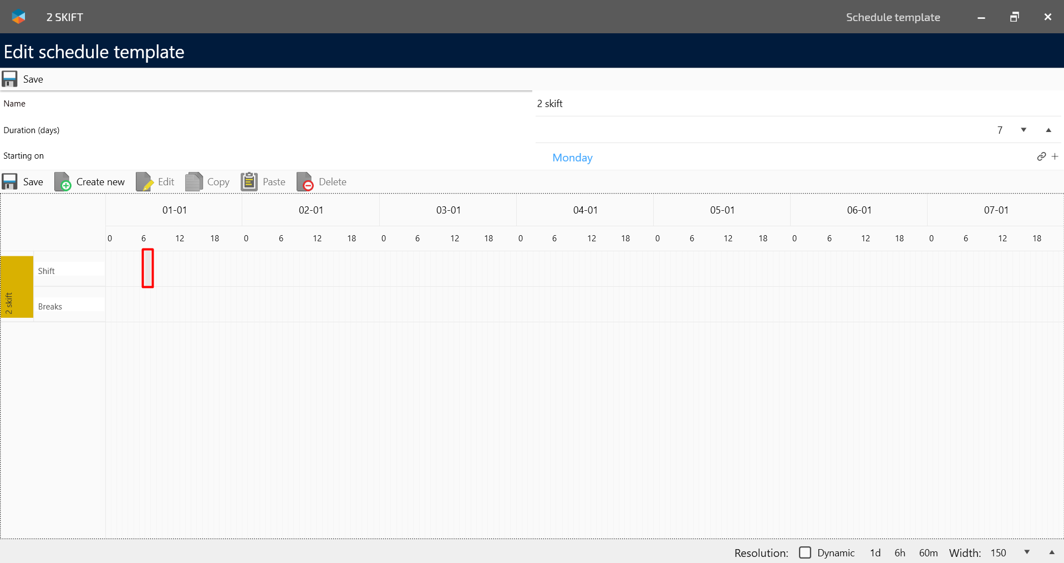Save via the schedule toolbar floppy icon

[x=9, y=182]
